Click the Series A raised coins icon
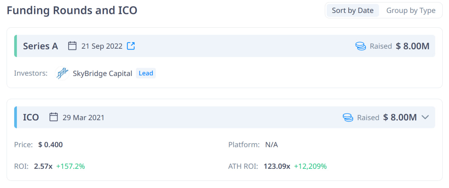Viewport: 449px width, 188px height. point(361,46)
